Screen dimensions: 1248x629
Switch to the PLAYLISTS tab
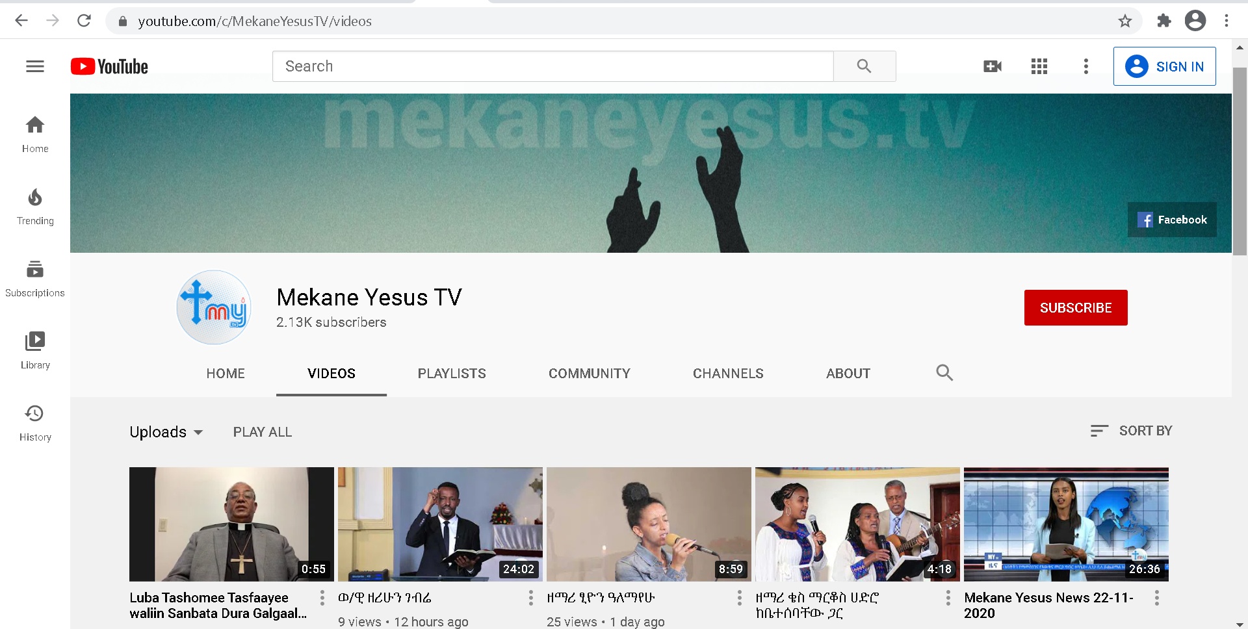(451, 374)
